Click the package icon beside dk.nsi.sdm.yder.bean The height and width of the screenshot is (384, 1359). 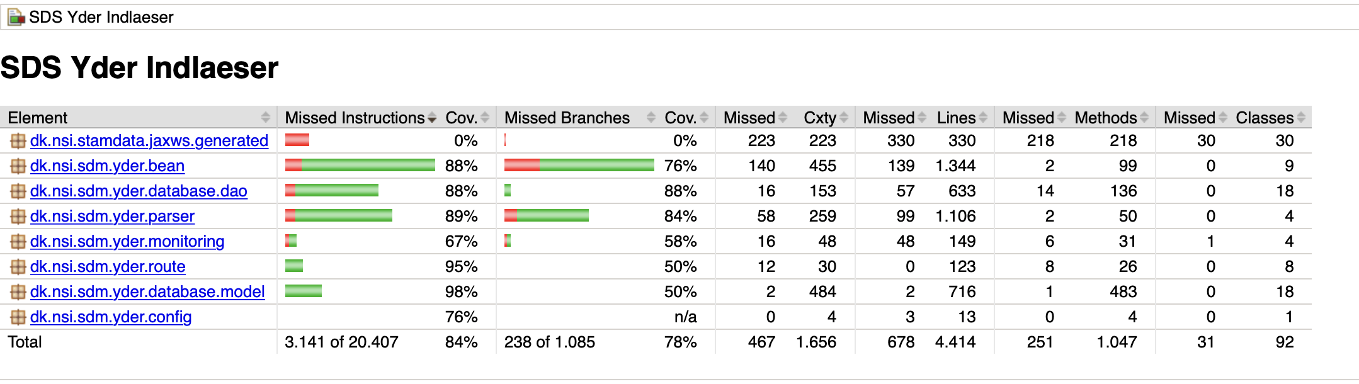(18, 166)
